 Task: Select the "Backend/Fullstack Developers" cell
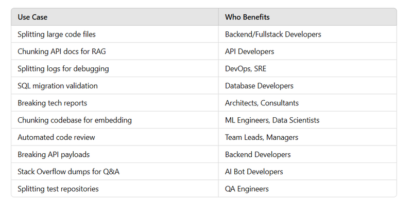(307, 34)
